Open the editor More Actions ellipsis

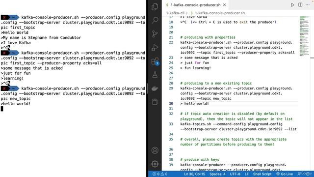point(308,5)
